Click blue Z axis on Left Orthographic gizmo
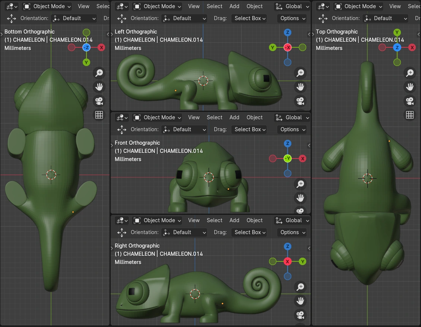 (x=287, y=32)
